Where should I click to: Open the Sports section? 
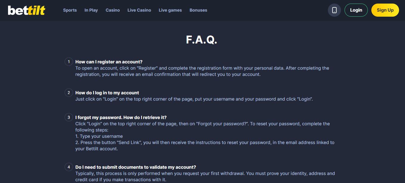(x=70, y=10)
